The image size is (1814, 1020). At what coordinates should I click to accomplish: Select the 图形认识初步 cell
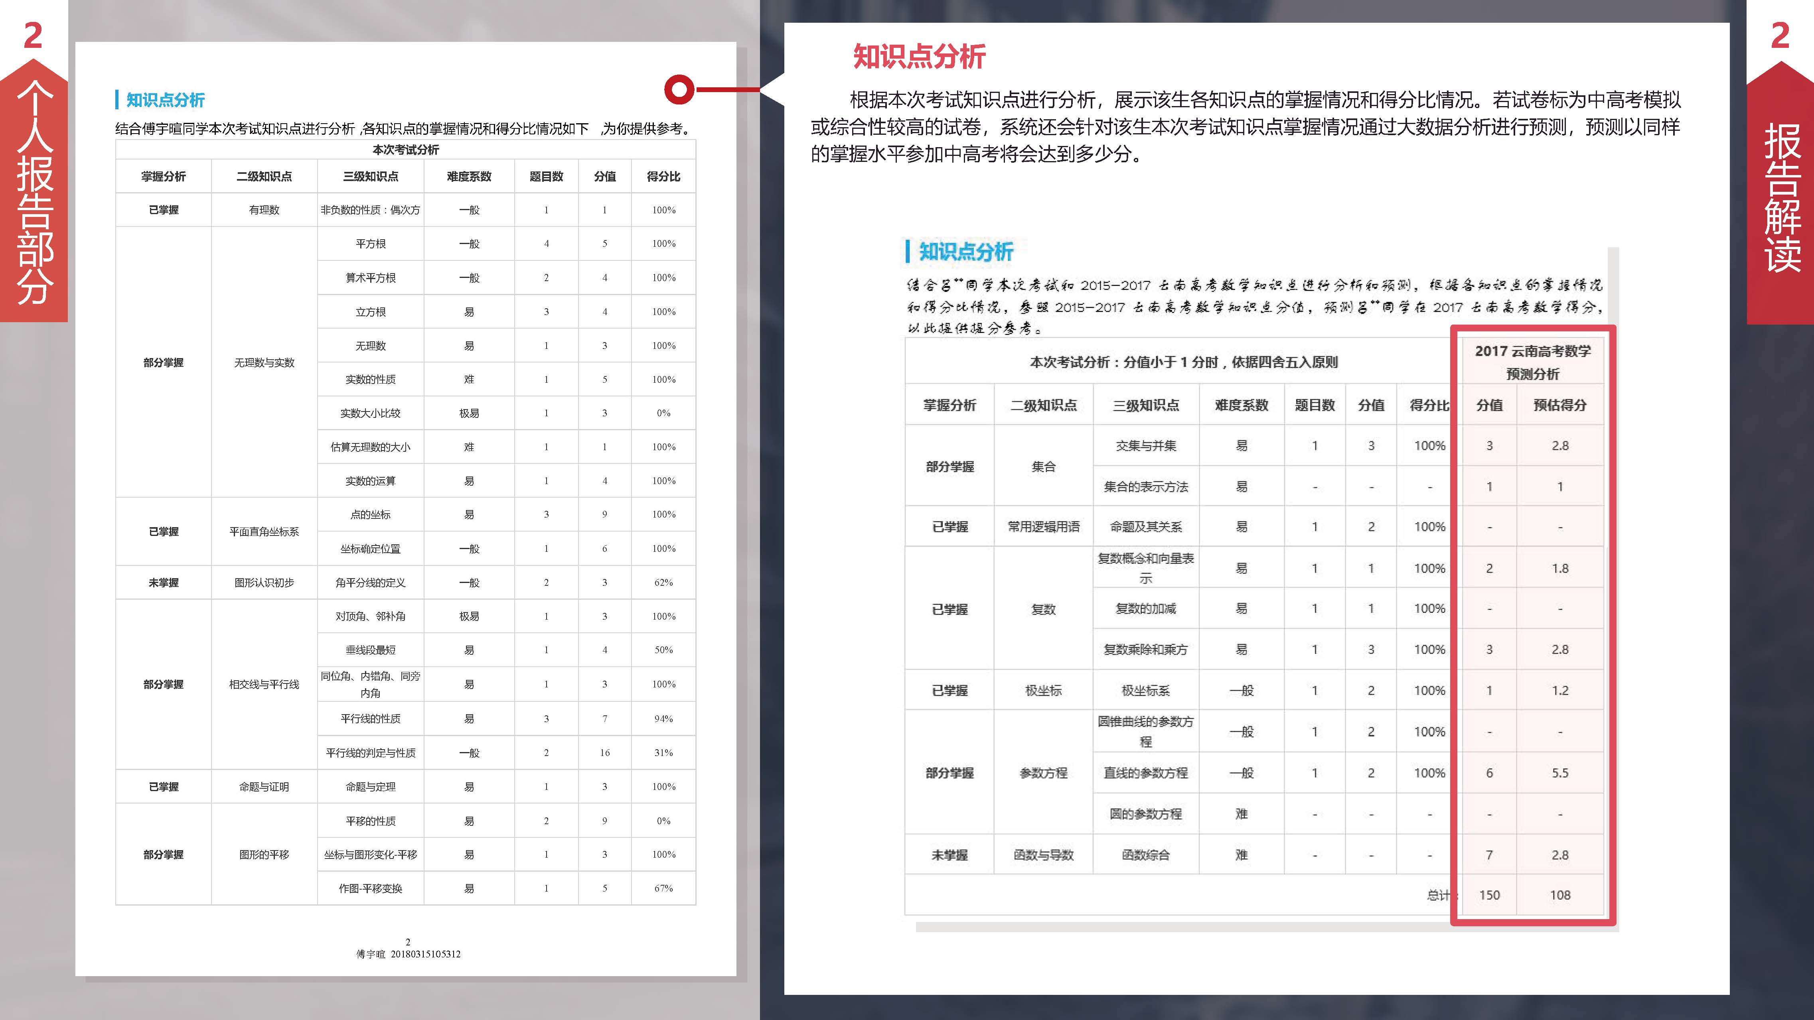(x=264, y=583)
